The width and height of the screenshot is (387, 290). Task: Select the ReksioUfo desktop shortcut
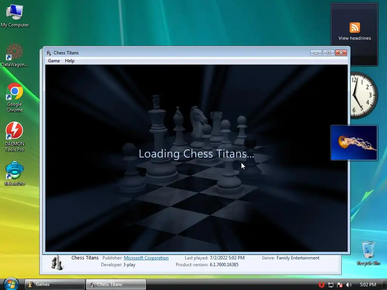15,173
